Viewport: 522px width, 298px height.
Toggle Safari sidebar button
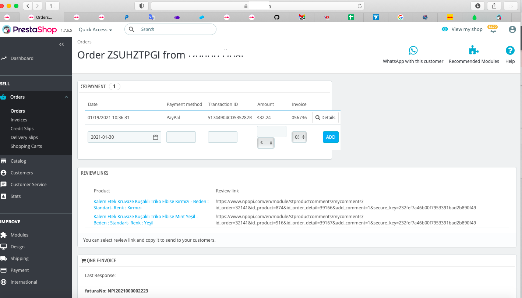52,6
